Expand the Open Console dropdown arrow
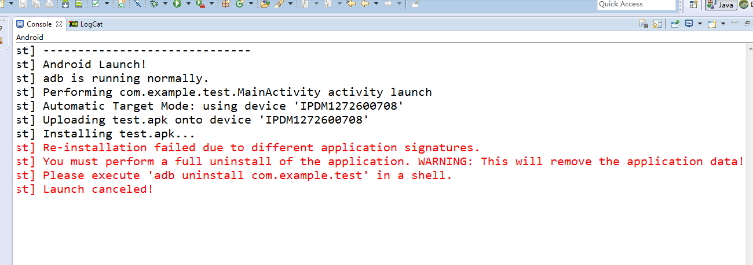 click(x=723, y=24)
